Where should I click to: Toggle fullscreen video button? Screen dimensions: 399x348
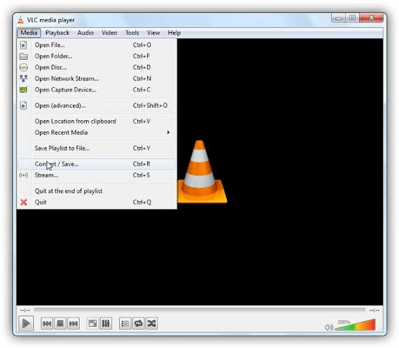pyautogui.click(x=93, y=324)
